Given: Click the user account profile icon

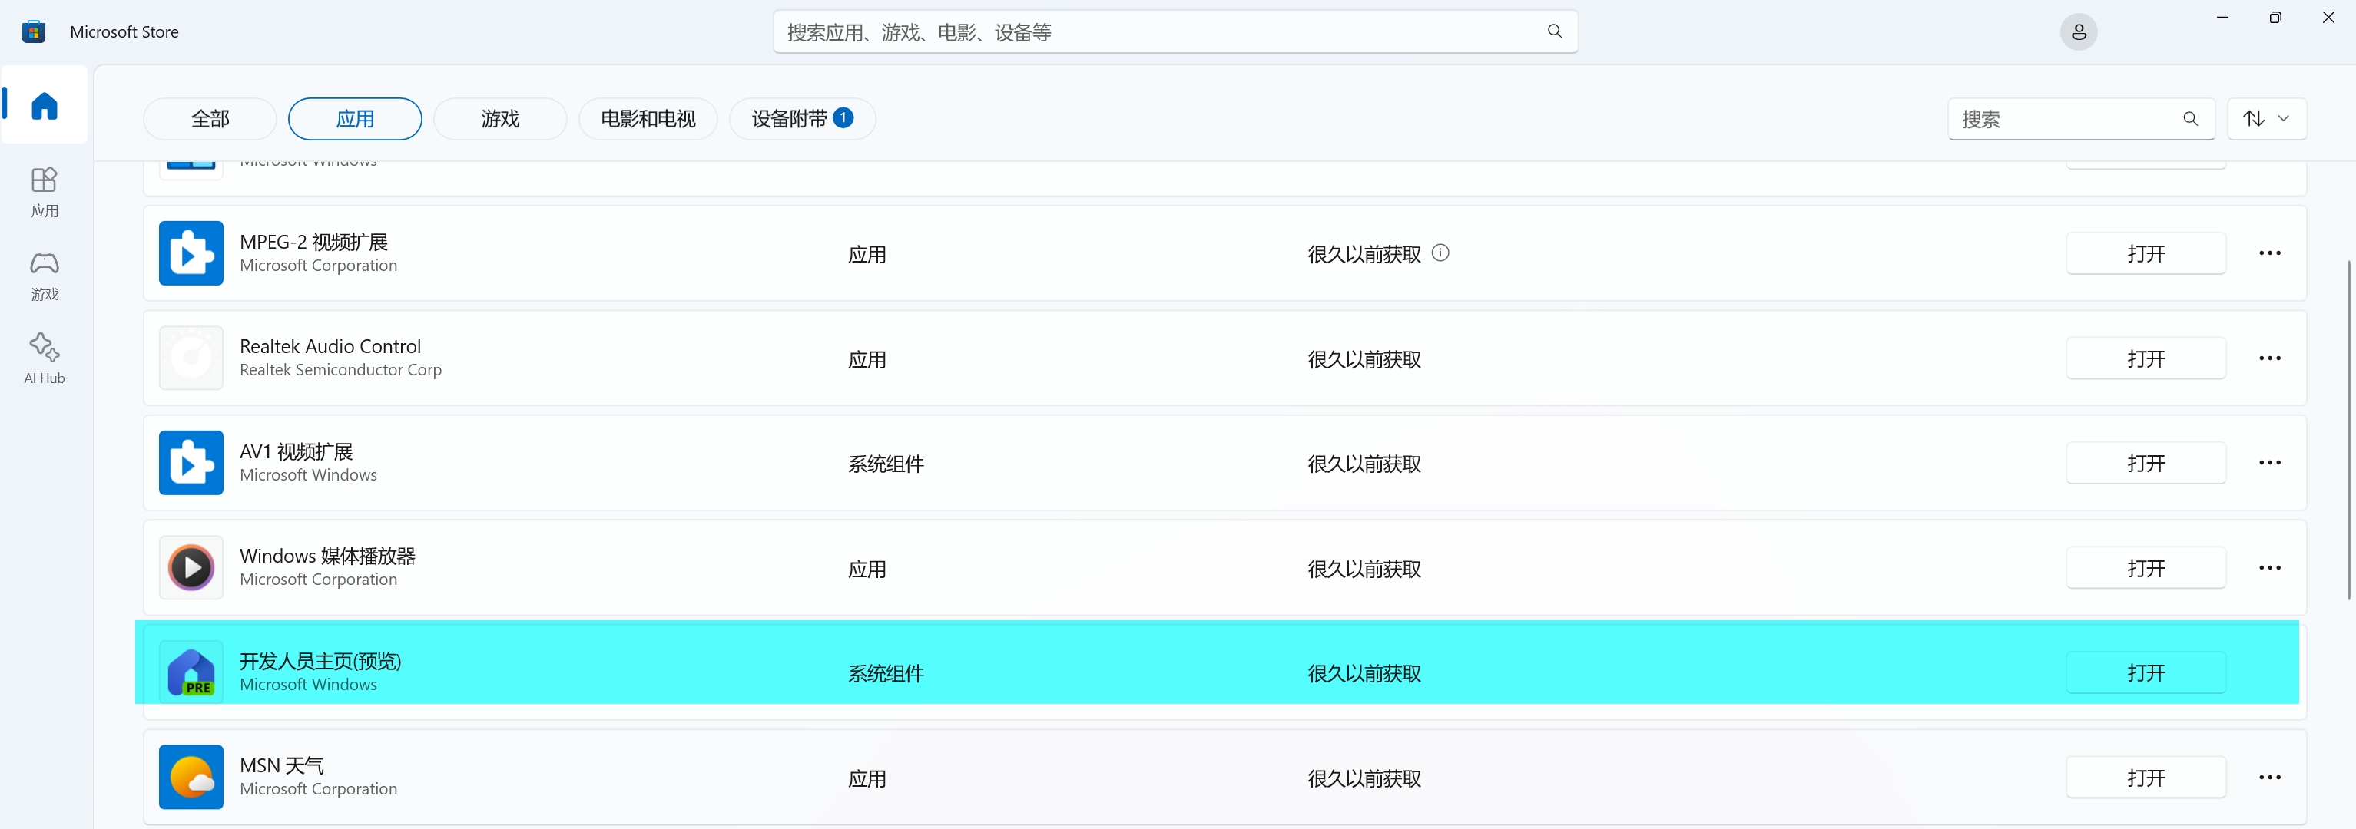Looking at the screenshot, I should tap(2078, 32).
